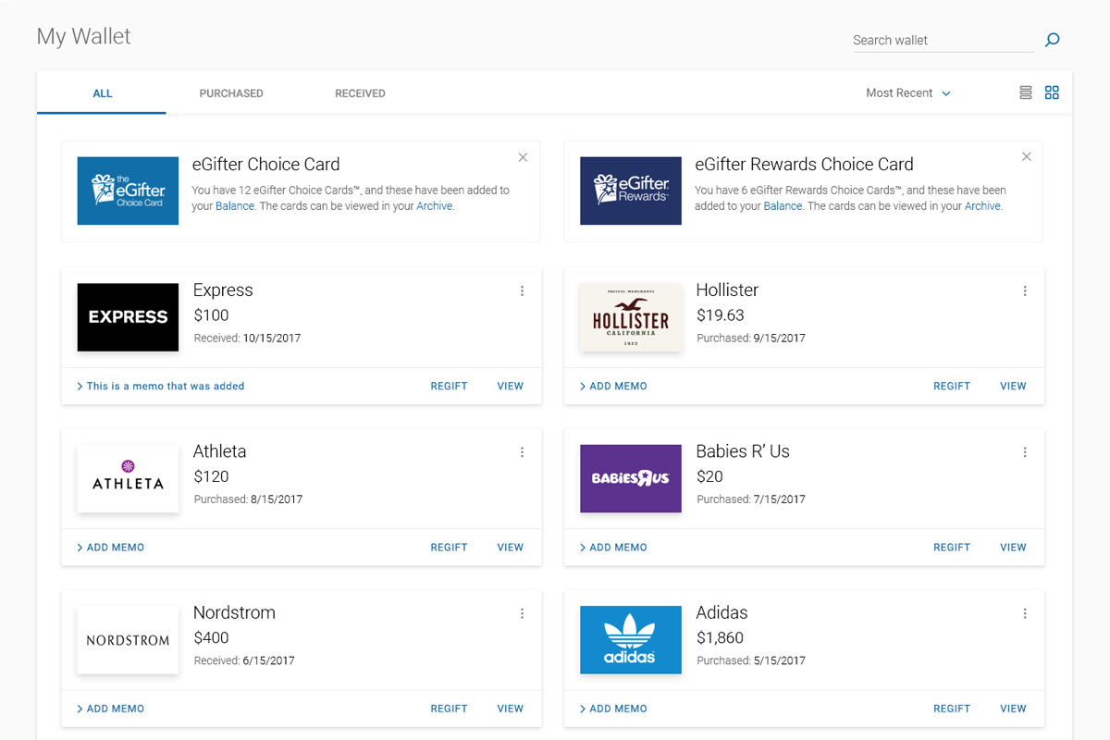Open the Nordstrom card options menu
This screenshot has width=1110, height=740.
click(x=522, y=613)
